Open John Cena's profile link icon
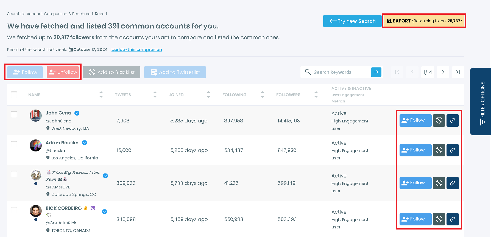 [x=453, y=121]
